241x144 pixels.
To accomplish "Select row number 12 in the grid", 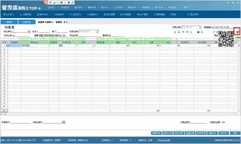I will pyautogui.click(x=4, y=81).
